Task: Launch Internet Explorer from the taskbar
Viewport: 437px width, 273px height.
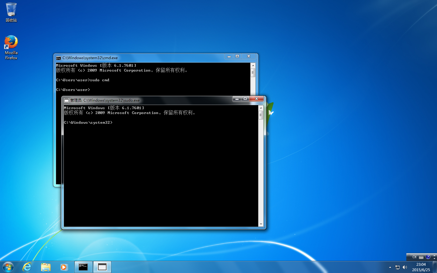Action: point(27,267)
